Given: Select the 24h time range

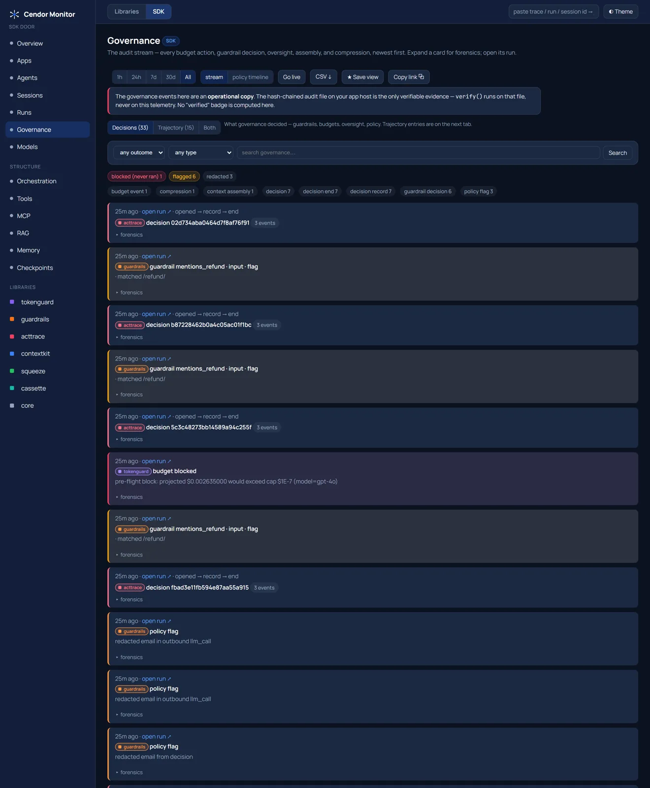Looking at the screenshot, I should tap(136, 77).
